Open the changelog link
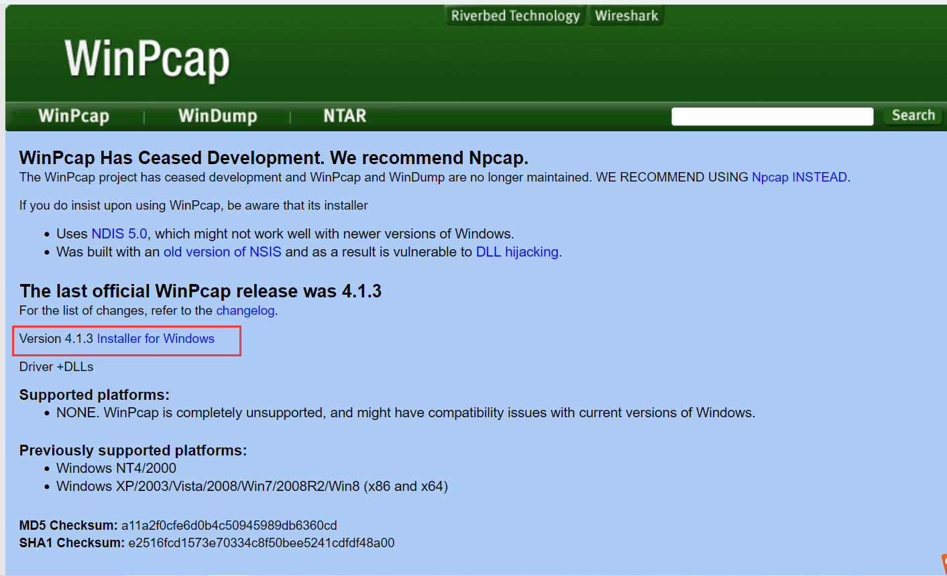The height and width of the screenshot is (576, 947). click(245, 311)
